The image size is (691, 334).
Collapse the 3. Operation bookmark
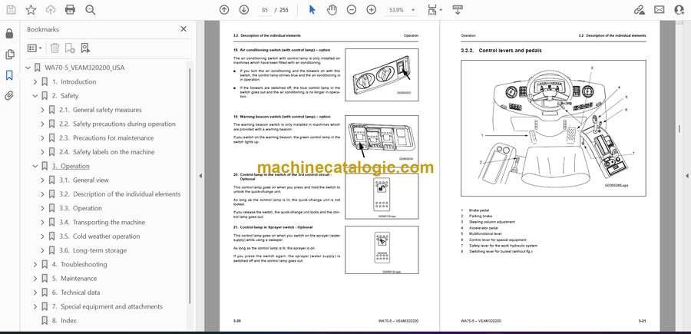click(x=35, y=166)
